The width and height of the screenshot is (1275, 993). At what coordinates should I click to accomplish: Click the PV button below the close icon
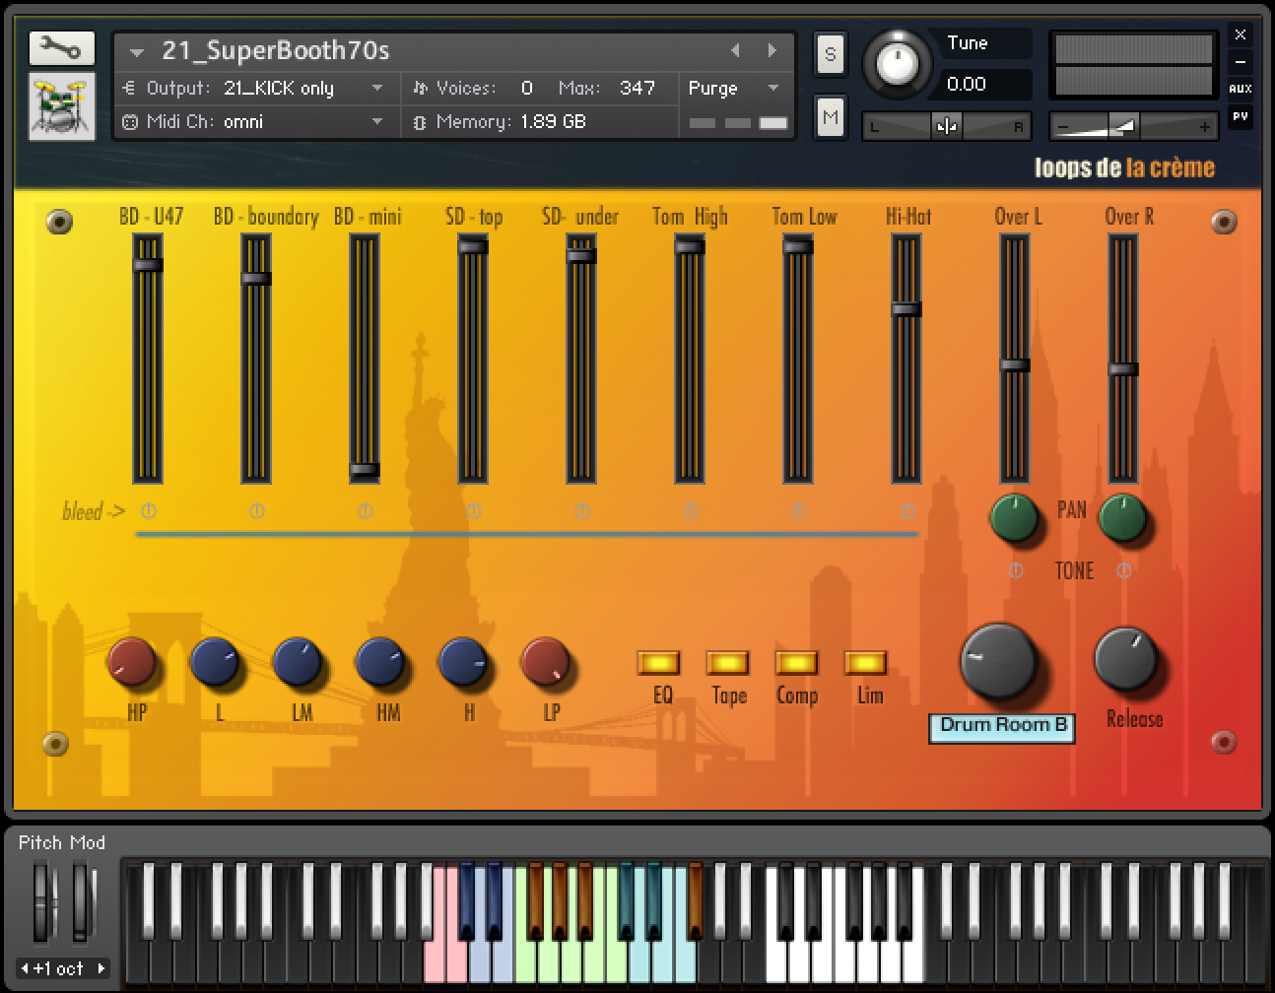(1241, 115)
